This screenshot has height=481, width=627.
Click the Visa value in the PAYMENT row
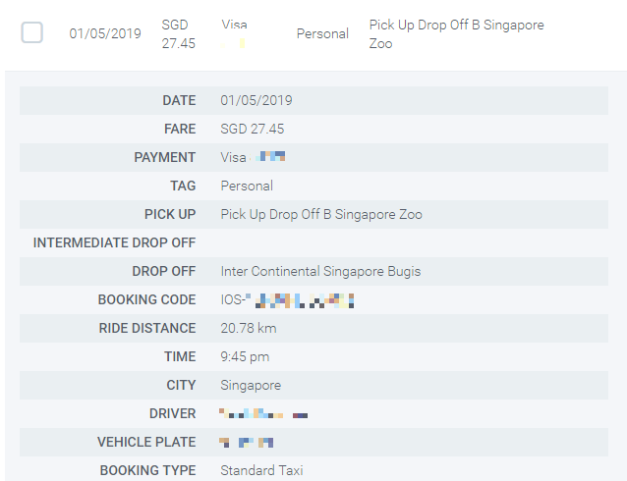[234, 157]
